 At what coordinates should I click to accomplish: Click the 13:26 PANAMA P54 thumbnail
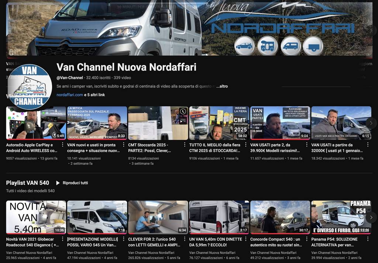341,217
